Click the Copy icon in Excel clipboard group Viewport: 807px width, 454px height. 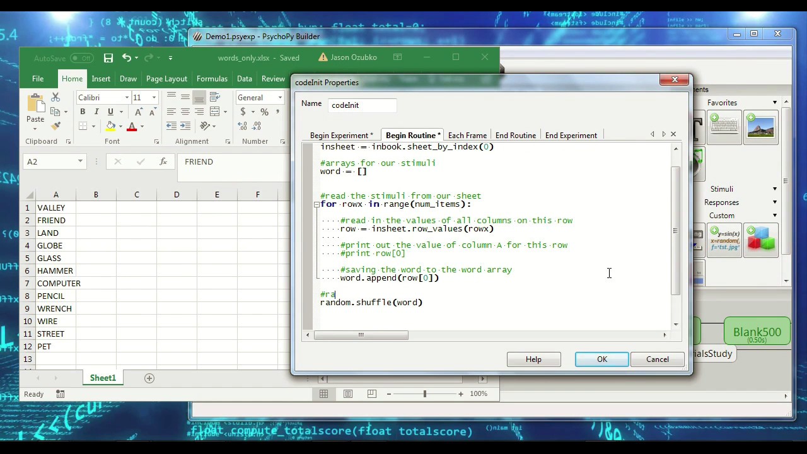(x=55, y=112)
